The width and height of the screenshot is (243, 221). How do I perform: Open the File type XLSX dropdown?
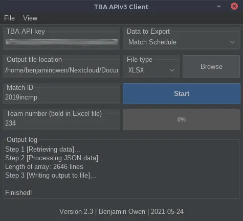coord(151,70)
